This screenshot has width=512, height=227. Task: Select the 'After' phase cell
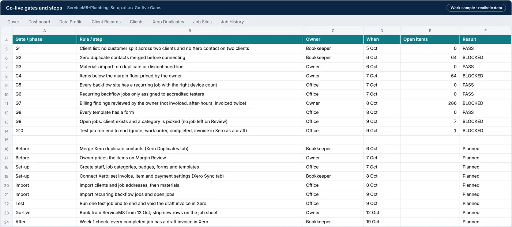coord(45,222)
